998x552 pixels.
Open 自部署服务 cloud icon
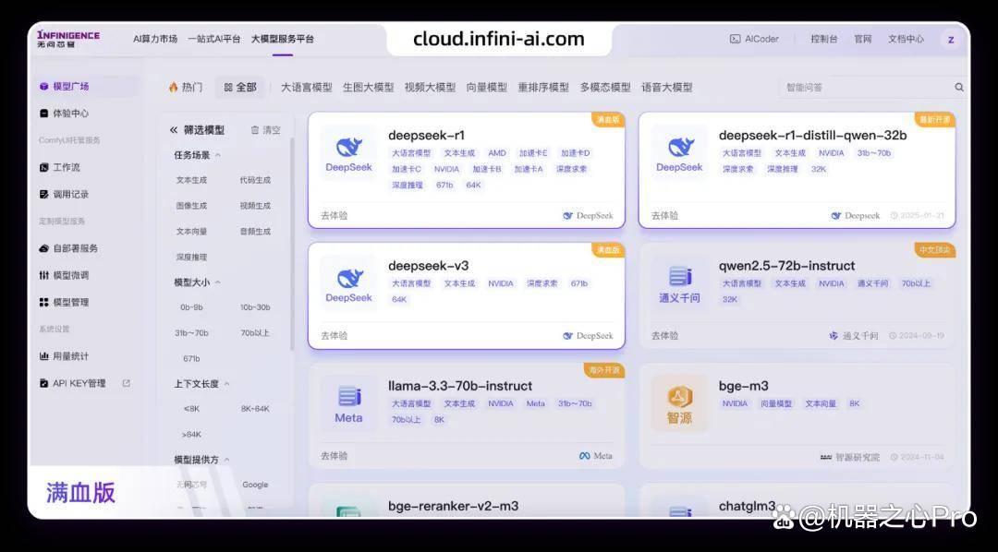[x=44, y=248]
